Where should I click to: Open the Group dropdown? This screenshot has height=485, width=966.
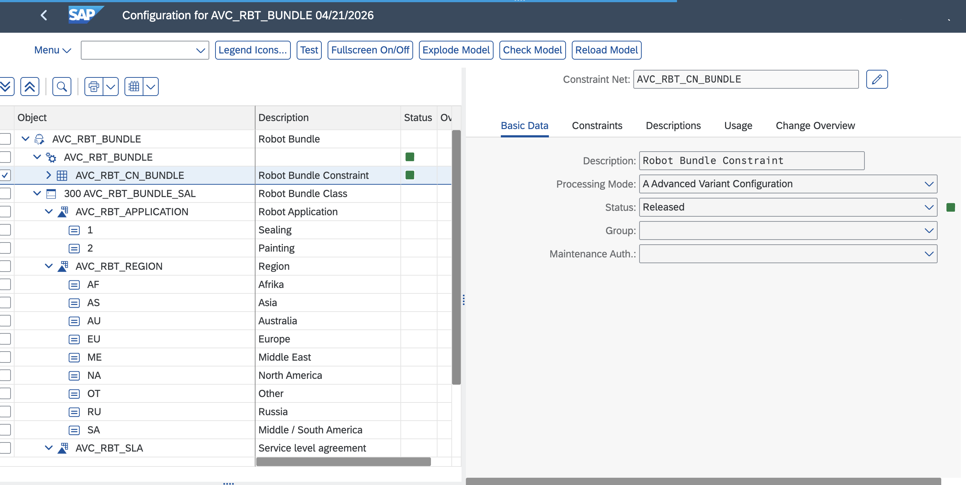tap(929, 231)
